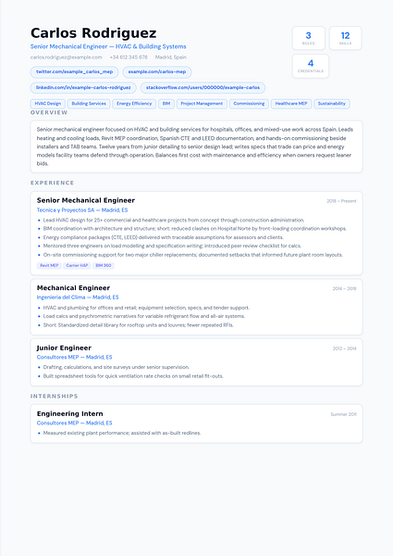Click the Carrier HAP tool chip
This screenshot has width=393, height=556.
coord(77,266)
